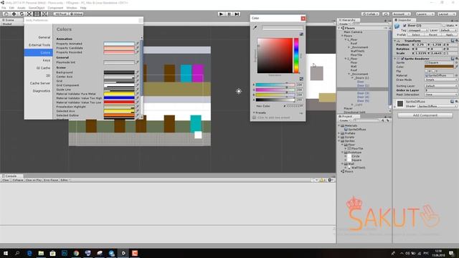Open the cloud services button
The width and height of the screenshot is (459, 258).
(386, 14)
